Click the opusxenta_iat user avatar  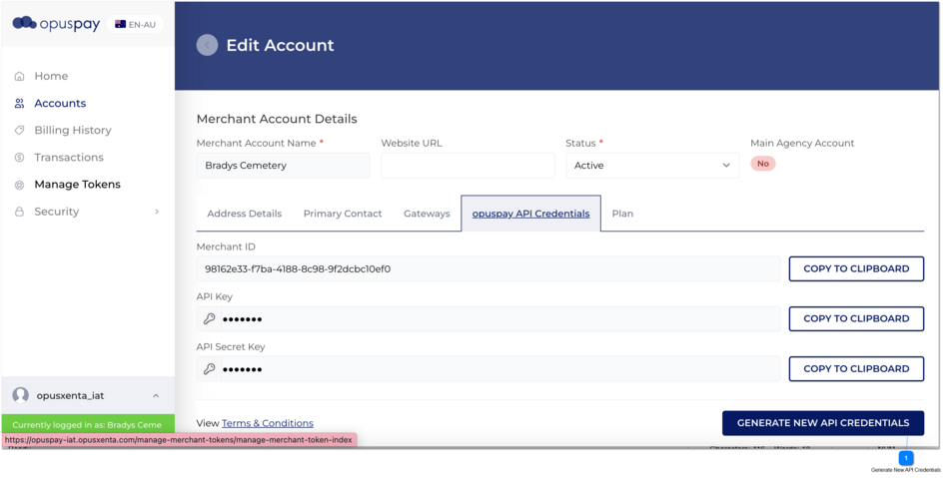tap(21, 395)
